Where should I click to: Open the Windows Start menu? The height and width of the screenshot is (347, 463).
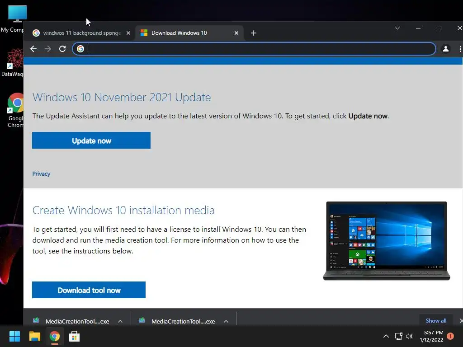(14, 336)
